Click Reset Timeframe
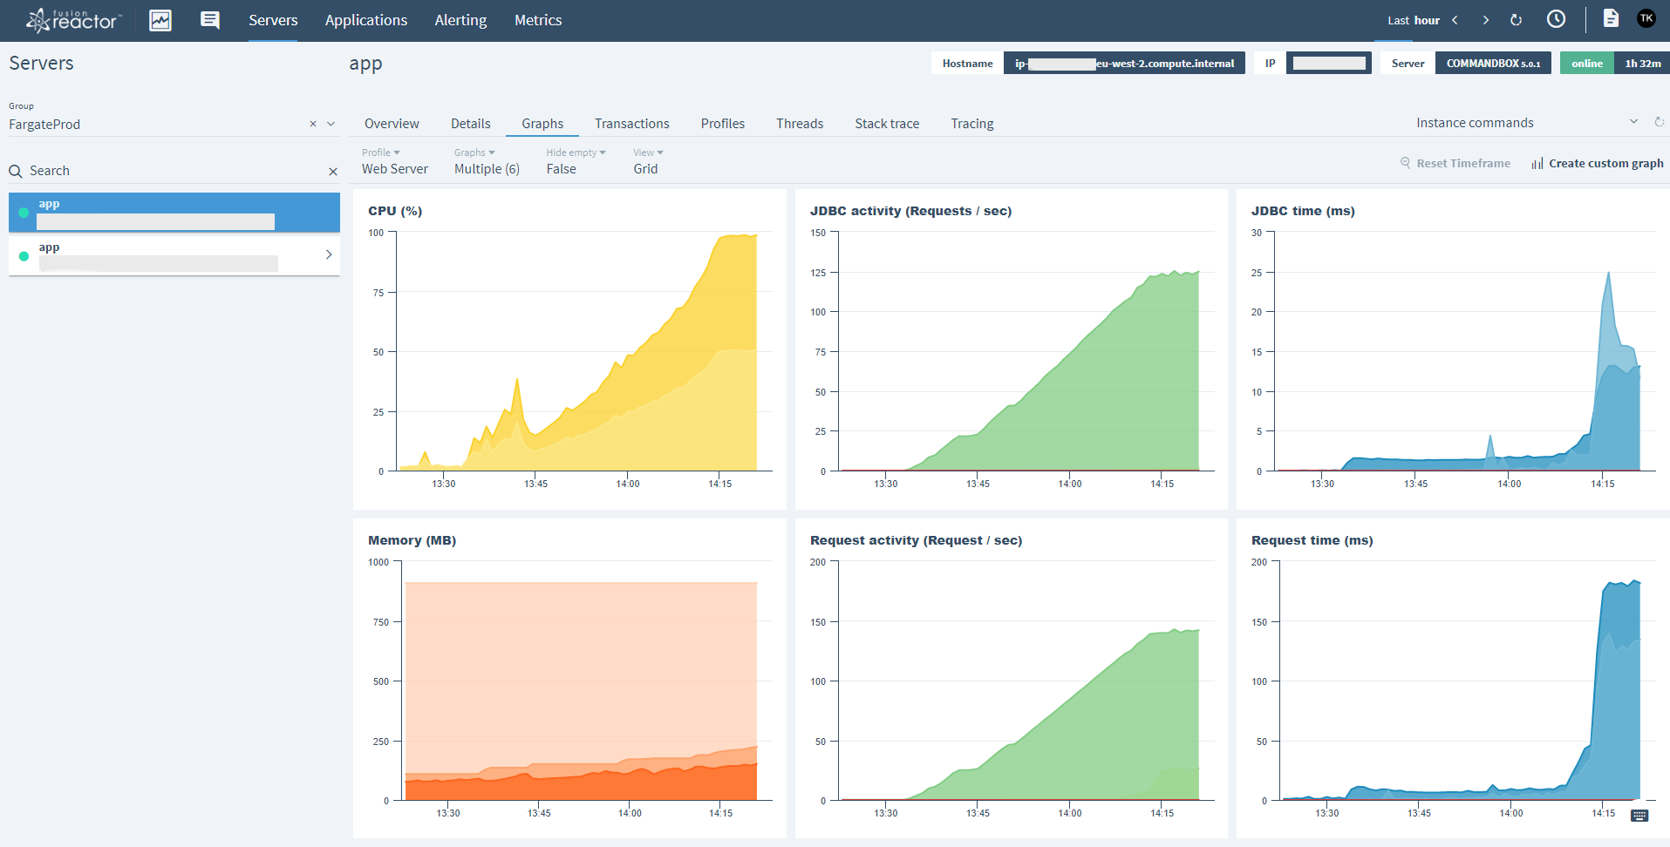 point(1455,163)
